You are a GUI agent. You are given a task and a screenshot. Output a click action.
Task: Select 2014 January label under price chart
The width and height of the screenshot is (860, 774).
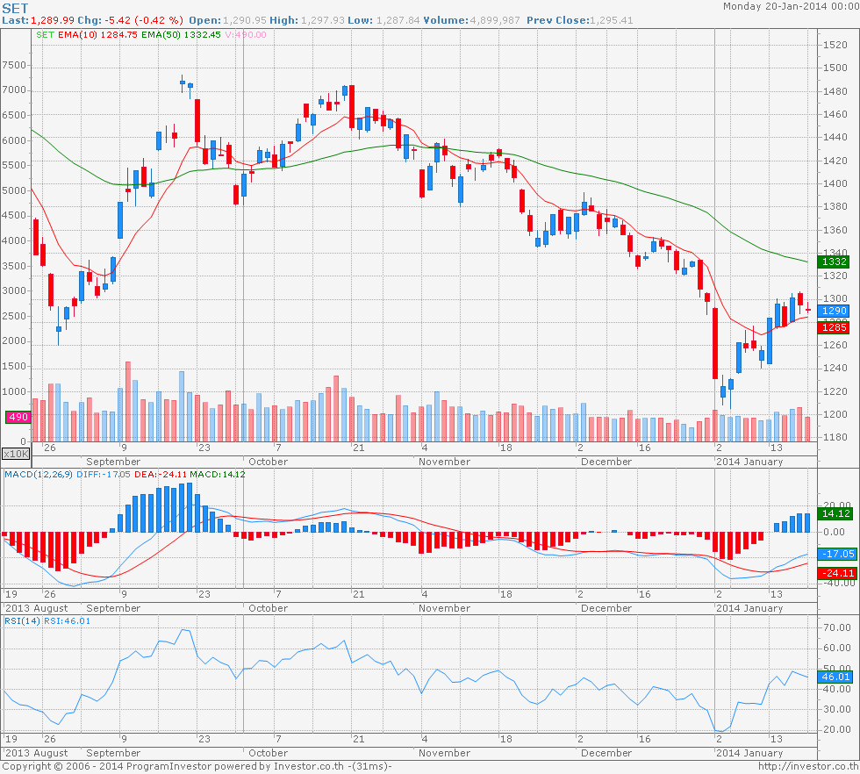pos(749,462)
